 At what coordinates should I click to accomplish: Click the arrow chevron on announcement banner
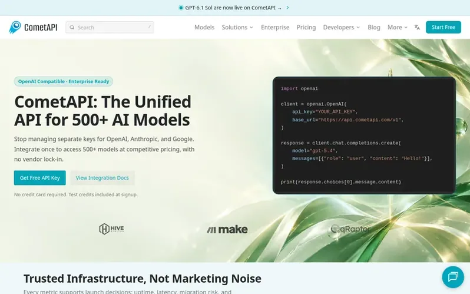(x=287, y=8)
